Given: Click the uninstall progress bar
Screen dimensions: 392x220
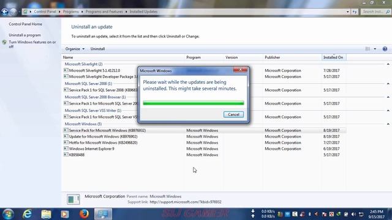Looking at the screenshot, I should pos(194,103).
